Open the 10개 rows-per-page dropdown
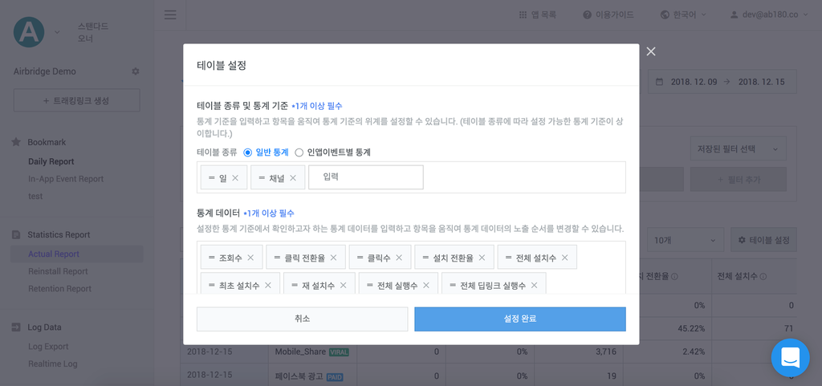The height and width of the screenshot is (386, 822). (x=686, y=240)
